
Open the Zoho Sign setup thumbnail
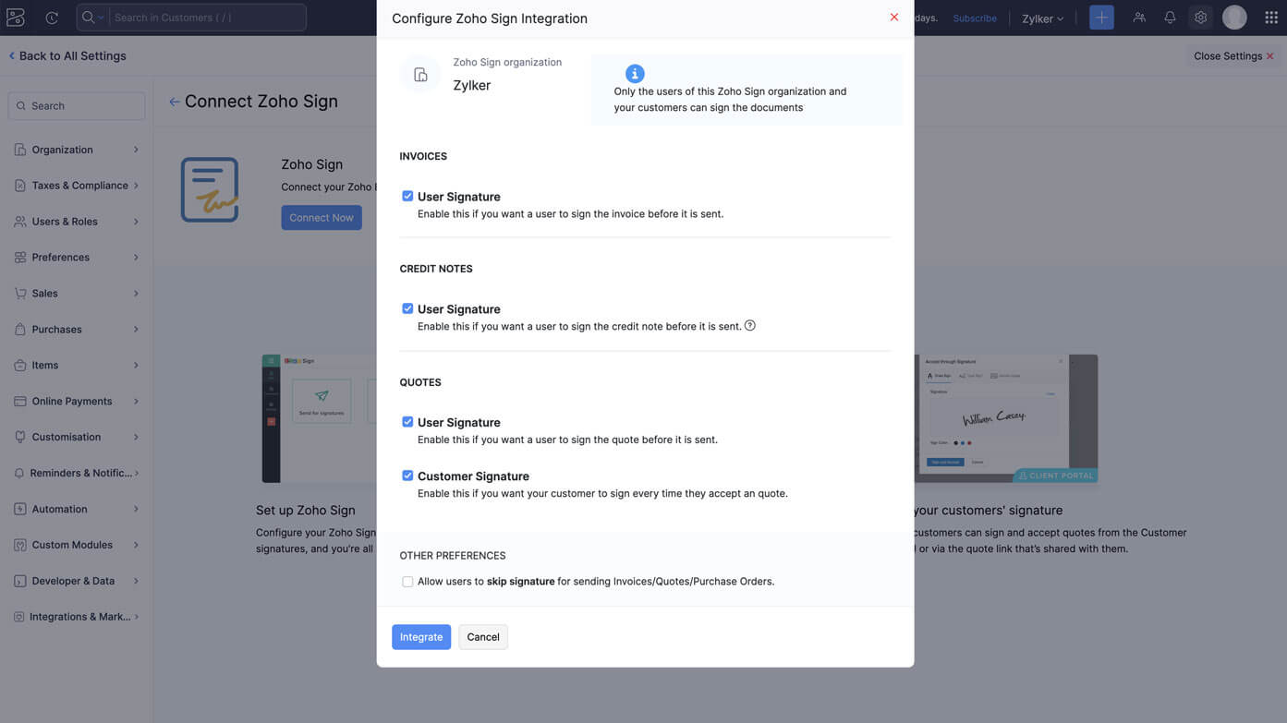319,418
